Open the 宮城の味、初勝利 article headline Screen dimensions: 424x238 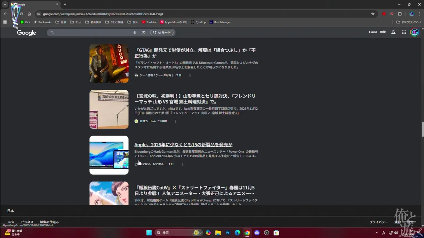click(x=195, y=99)
